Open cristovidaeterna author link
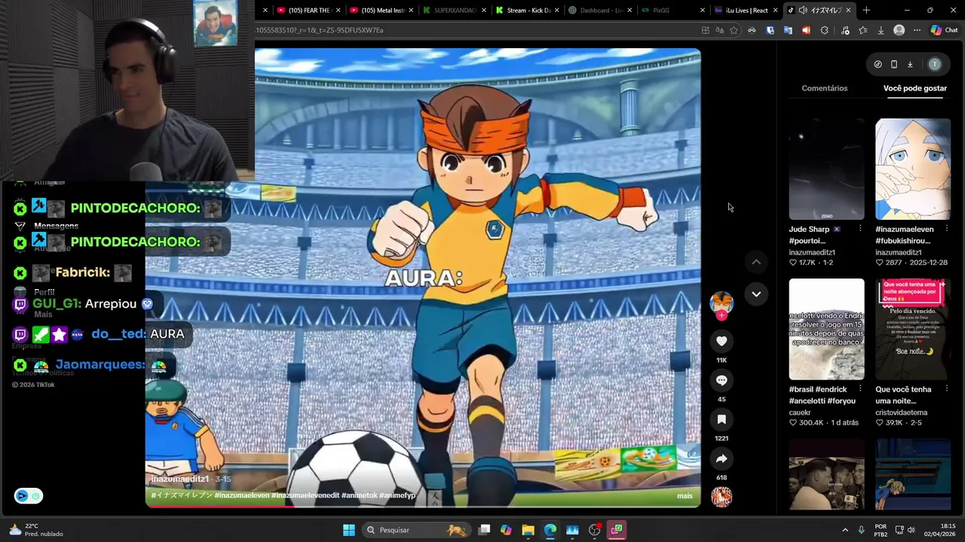The image size is (965, 542). (x=902, y=413)
